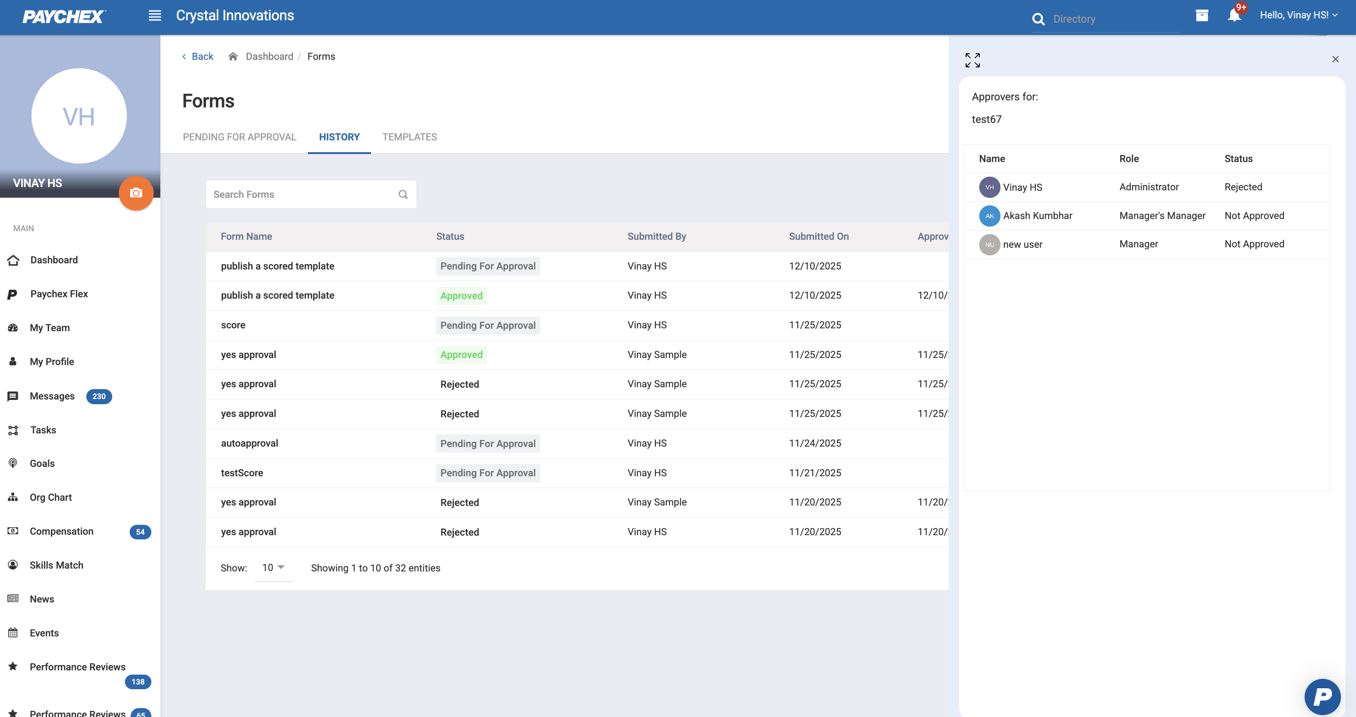Image resolution: width=1356 pixels, height=717 pixels.
Task: Click the hamburger menu icon
Action: (x=155, y=16)
